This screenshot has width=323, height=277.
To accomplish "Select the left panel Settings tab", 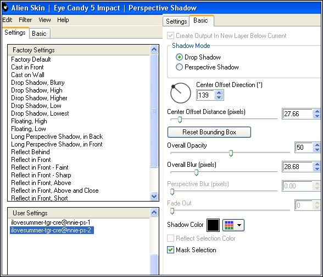I will point(15,32).
